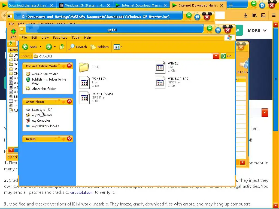Open a new browser tab with plus
The width and height of the screenshot is (279, 209).
[231, 5]
